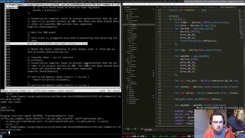Click the tab scroll arrows beside sidebar
Viewport: 245px width, 138px height.
pyautogui.click(x=157, y=7)
